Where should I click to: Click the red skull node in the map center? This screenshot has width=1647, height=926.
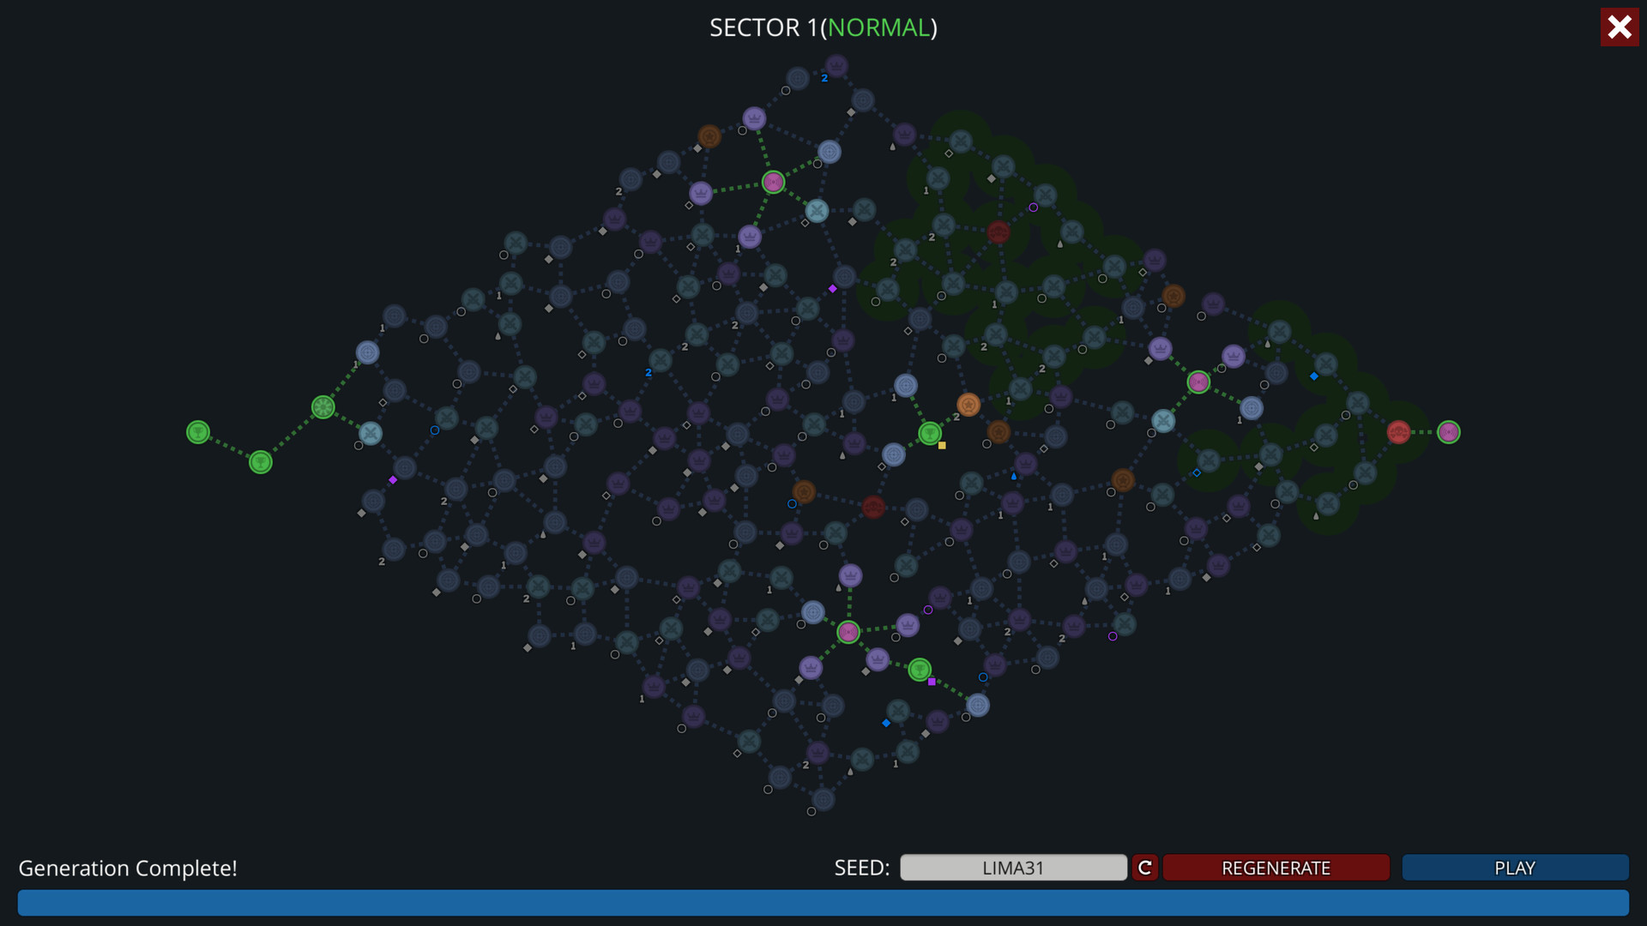click(874, 508)
